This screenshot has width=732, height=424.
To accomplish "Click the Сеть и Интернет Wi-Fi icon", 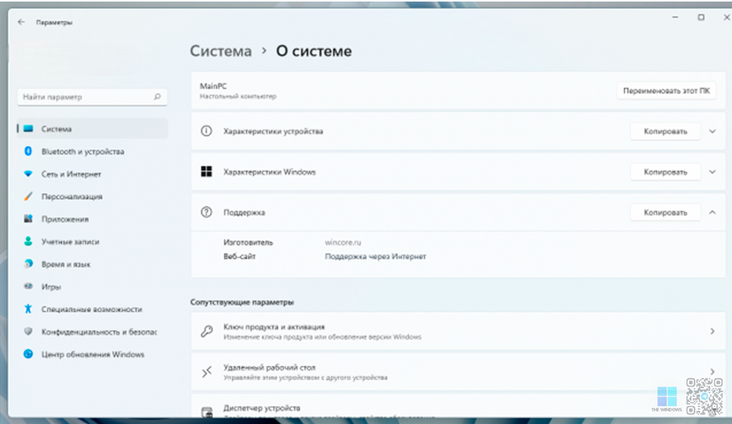I will coord(29,174).
